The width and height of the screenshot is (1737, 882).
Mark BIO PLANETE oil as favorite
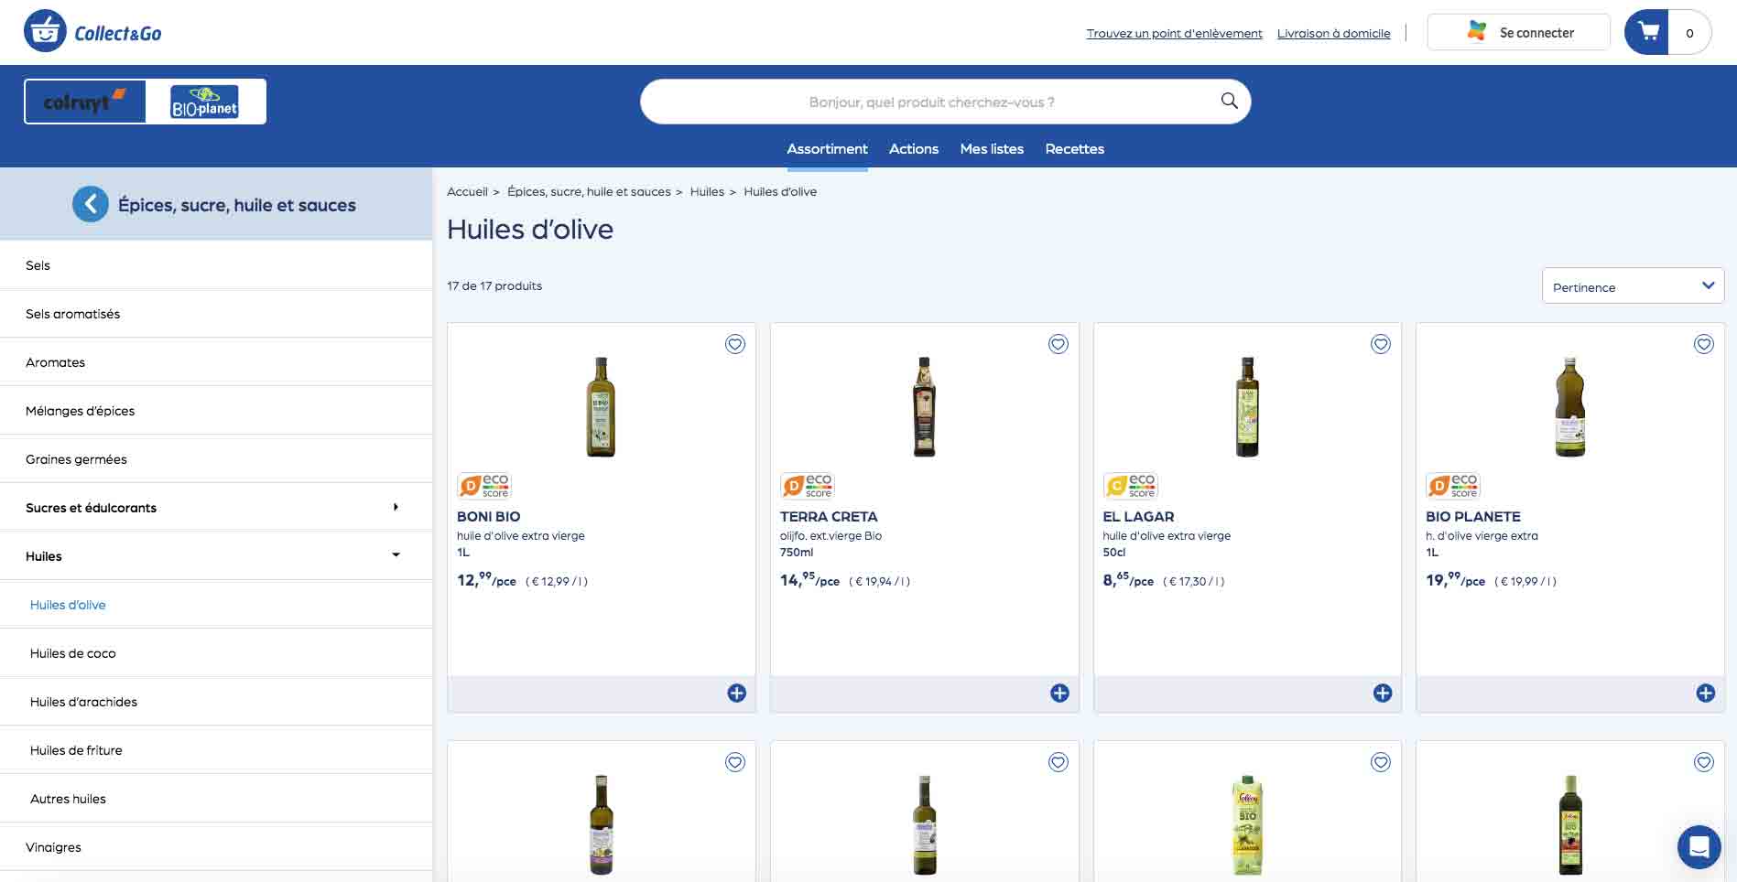tap(1703, 344)
